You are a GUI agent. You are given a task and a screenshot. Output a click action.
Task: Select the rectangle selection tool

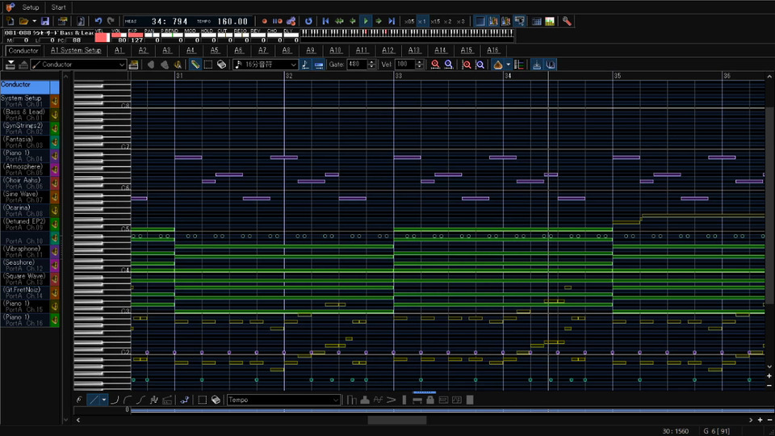(208, 65)
